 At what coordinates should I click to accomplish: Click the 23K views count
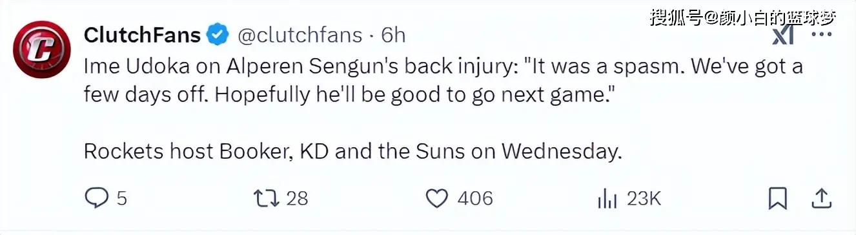pos(643,199)
